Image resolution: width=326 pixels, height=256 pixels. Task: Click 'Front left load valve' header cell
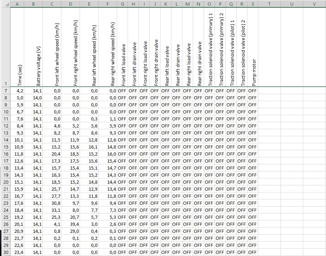tap(122, 47)
